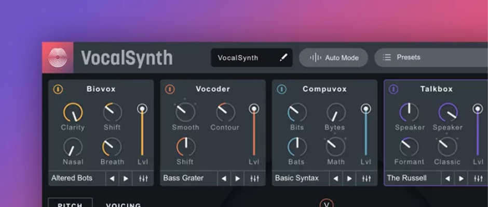Select next Biovox preset arrow
488x207 pixels.
(126, 179)
